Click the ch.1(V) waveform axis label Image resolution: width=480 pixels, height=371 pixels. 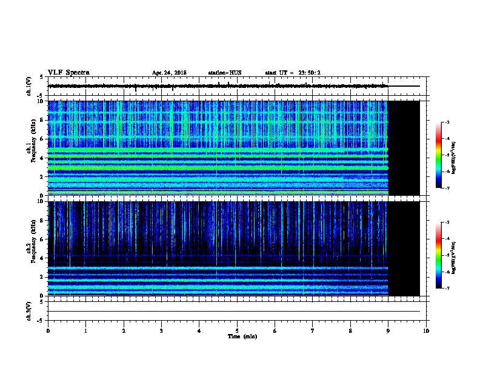tap(28, 86)
